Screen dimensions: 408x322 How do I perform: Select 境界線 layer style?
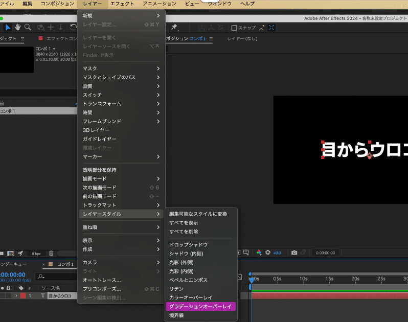(200, 315)
